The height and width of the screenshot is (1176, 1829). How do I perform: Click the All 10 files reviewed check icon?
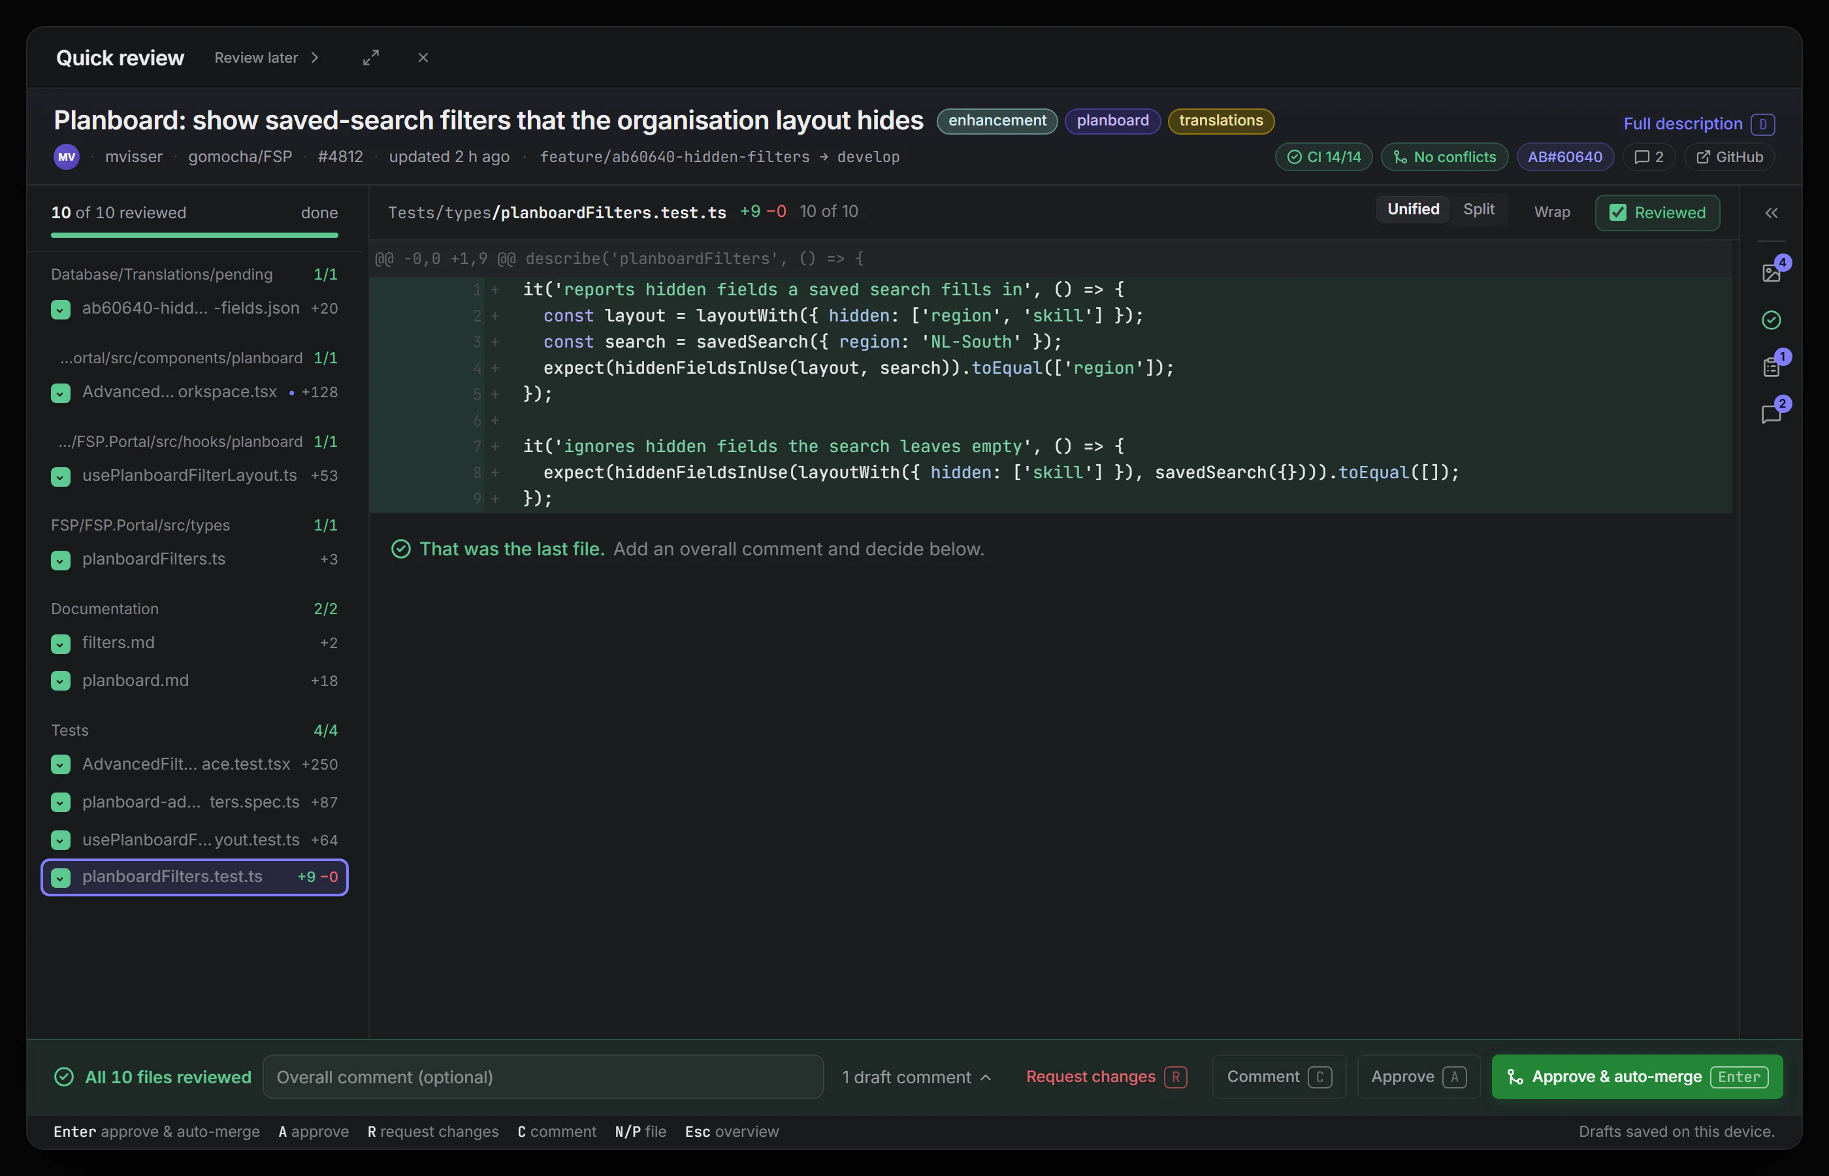click(x=64, y=1077)
